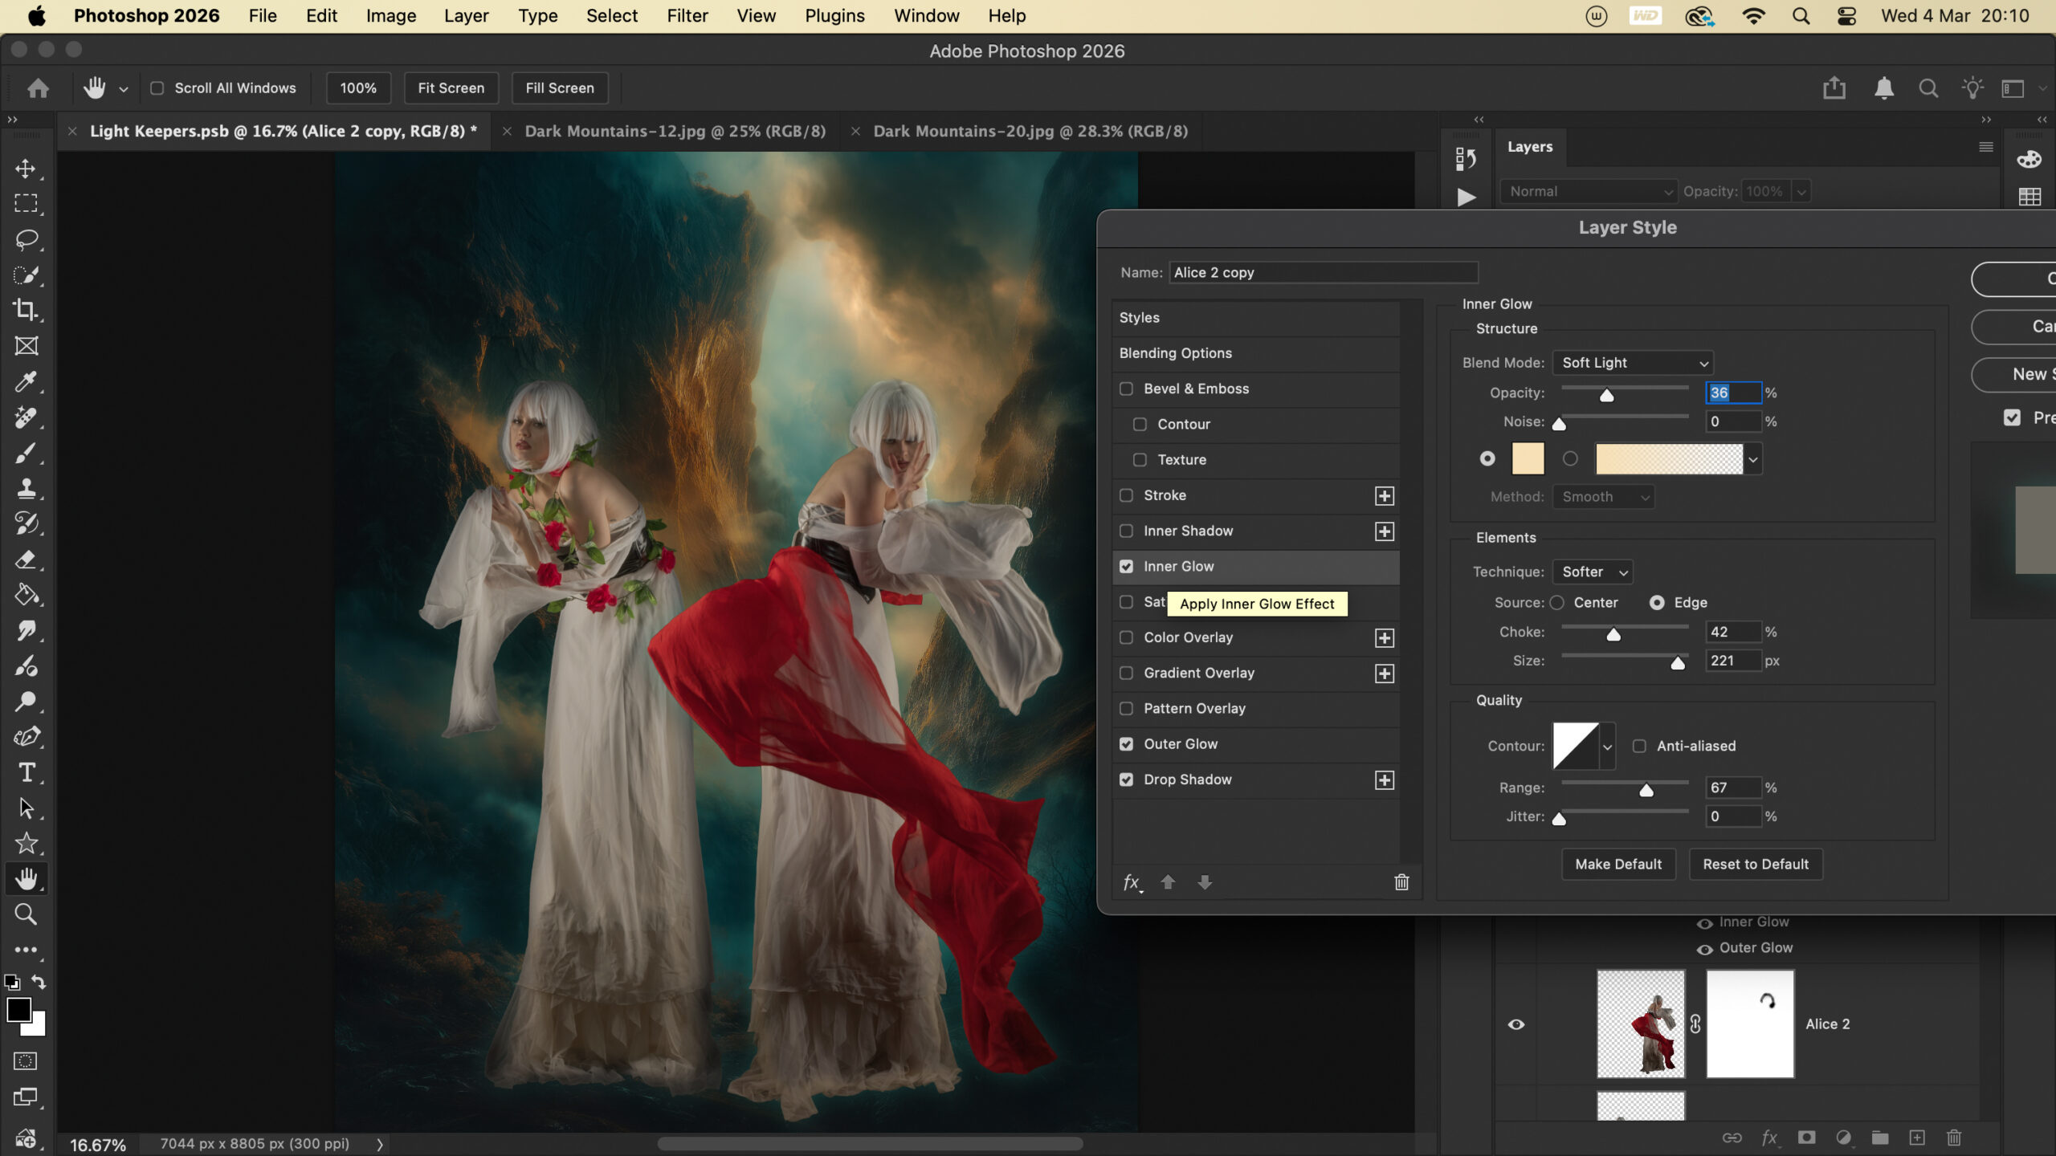Select the Move tool
The width and height of the screenshot is (2056, 1156).
point(26,169)
